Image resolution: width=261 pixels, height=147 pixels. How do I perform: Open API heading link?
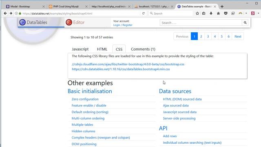(x=163, y=128)
